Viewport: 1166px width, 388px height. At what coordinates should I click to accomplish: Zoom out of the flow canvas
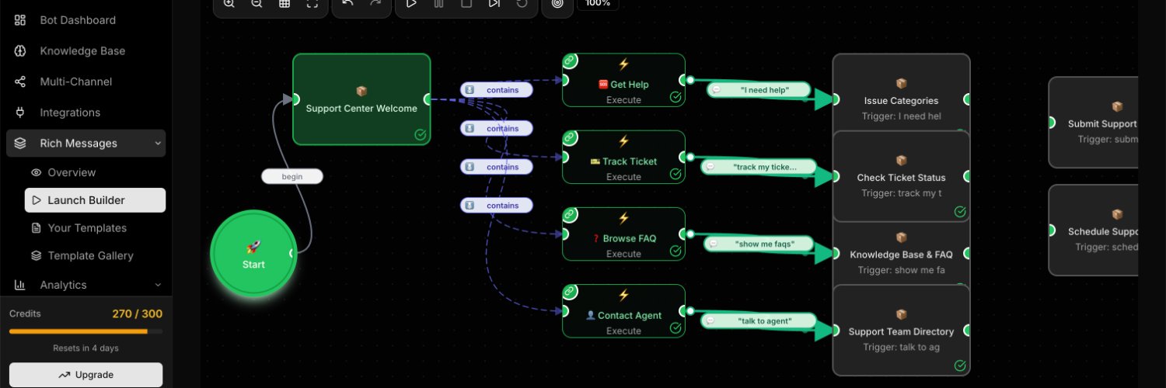[257, 3]
